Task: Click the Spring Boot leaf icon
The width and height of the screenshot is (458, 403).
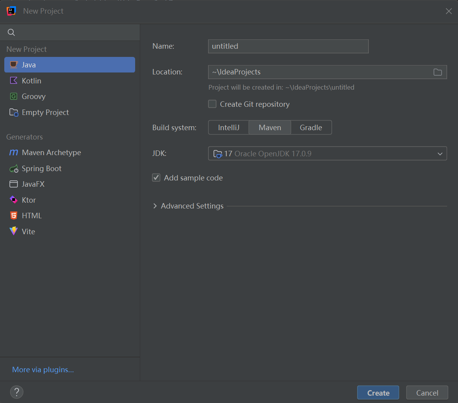Action: tap(14, 168)
